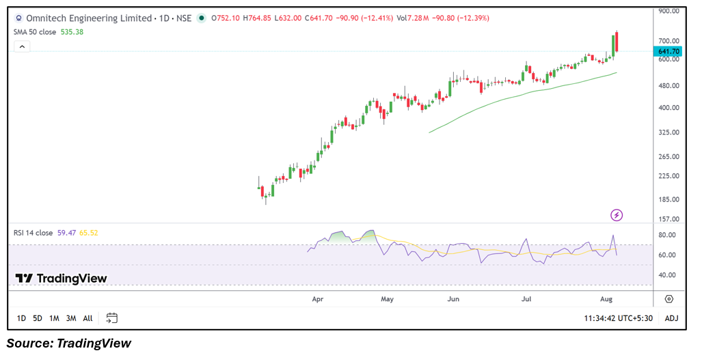This screenshot has height=353, width=702.
Task: Click the green market status dot
Action: coord(202,18)
